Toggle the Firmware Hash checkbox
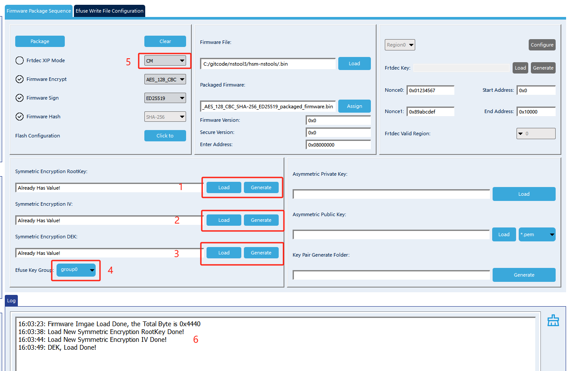570x371 pixels. (x=20, y=117)
